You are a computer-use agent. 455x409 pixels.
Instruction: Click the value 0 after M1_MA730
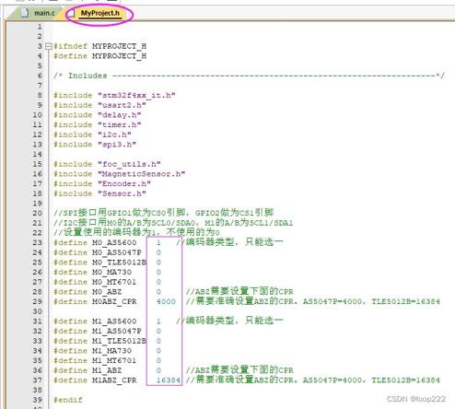pyautogui.click(x=158, y=351)
